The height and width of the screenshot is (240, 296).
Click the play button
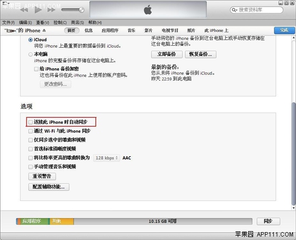click(38, 9)
